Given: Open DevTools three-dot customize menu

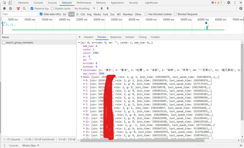Looking at the screenshot, I should click(235, 3).
